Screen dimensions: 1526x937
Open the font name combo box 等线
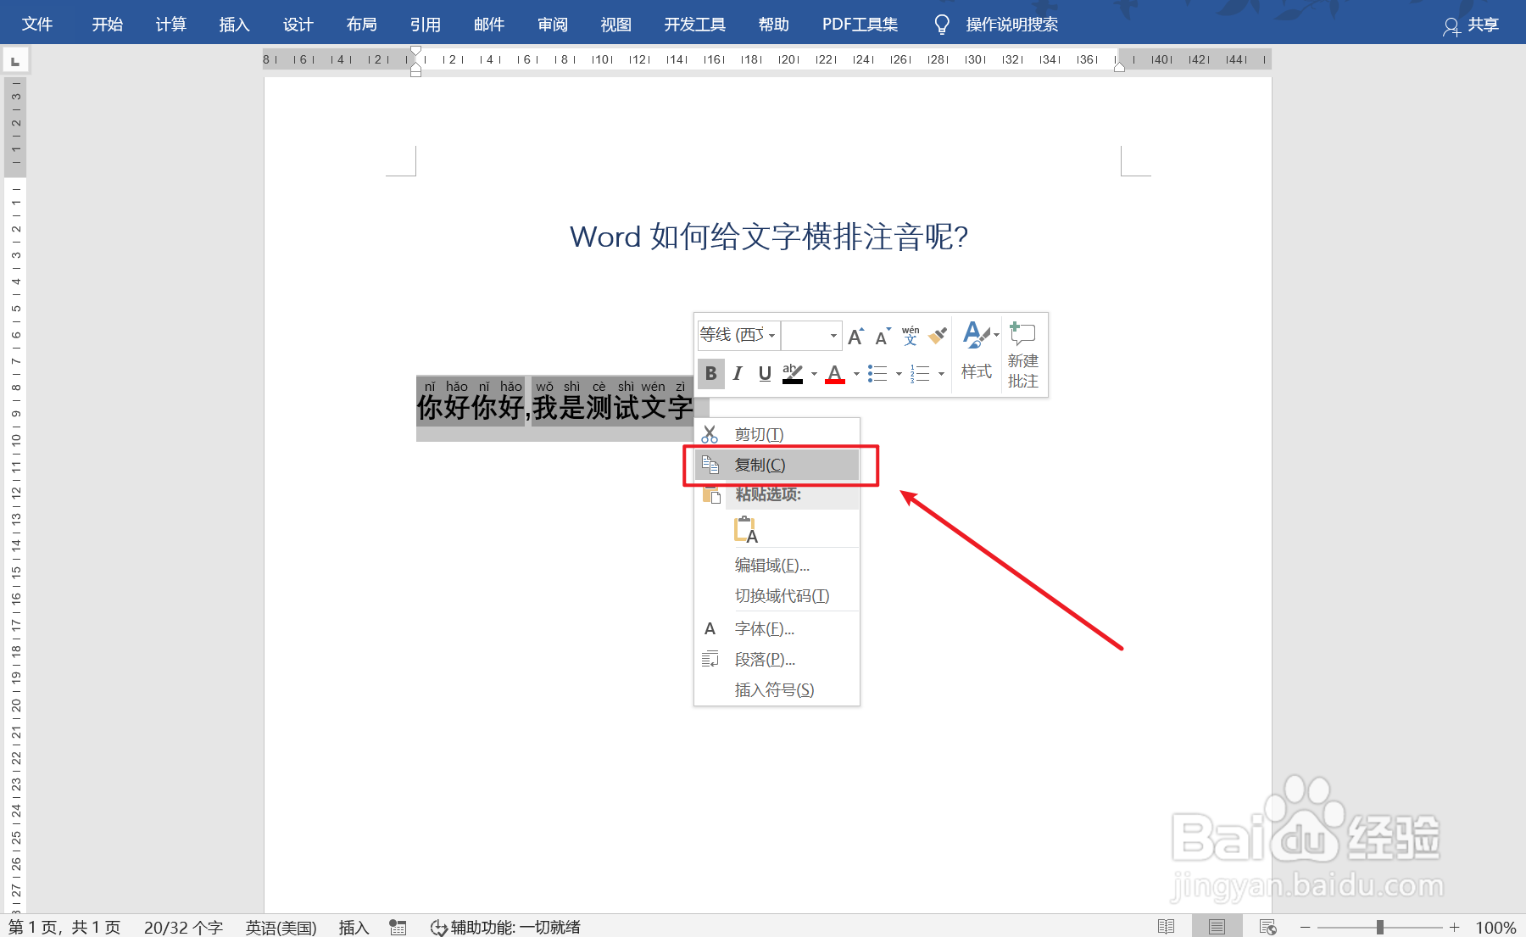pyautogui.click(x=738, y=335)
